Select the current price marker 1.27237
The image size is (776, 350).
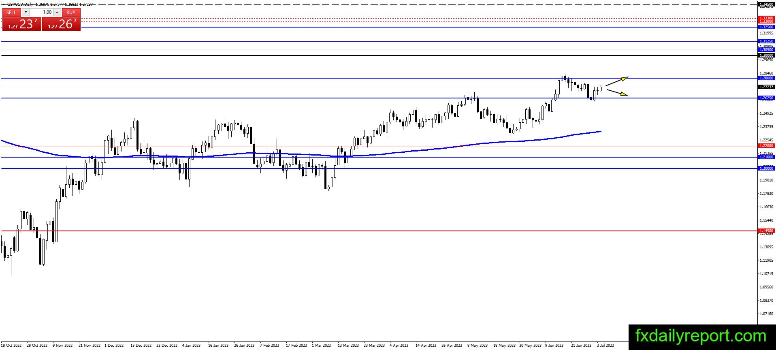766,87
